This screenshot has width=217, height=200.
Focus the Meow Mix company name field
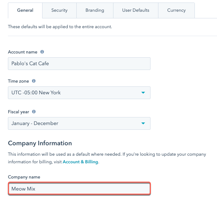pos(79,189)
